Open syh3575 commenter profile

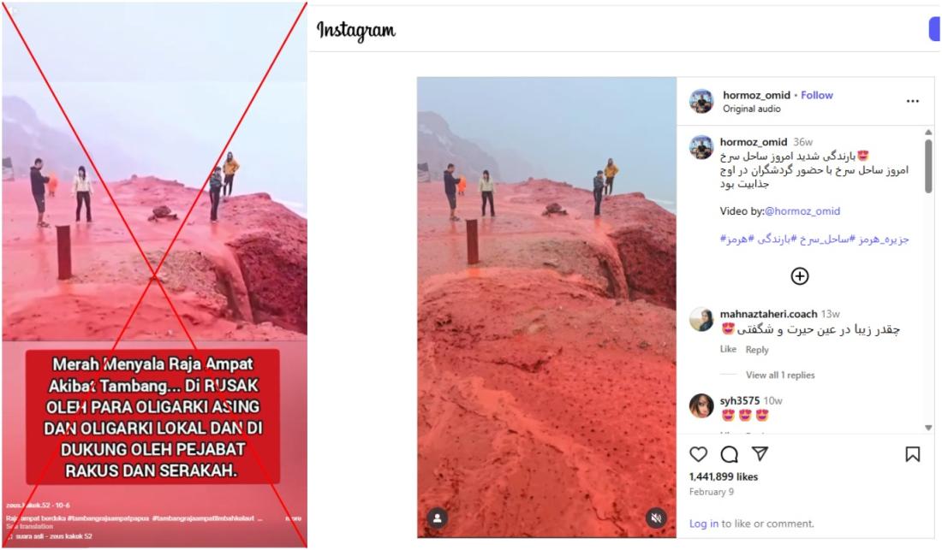740,400
